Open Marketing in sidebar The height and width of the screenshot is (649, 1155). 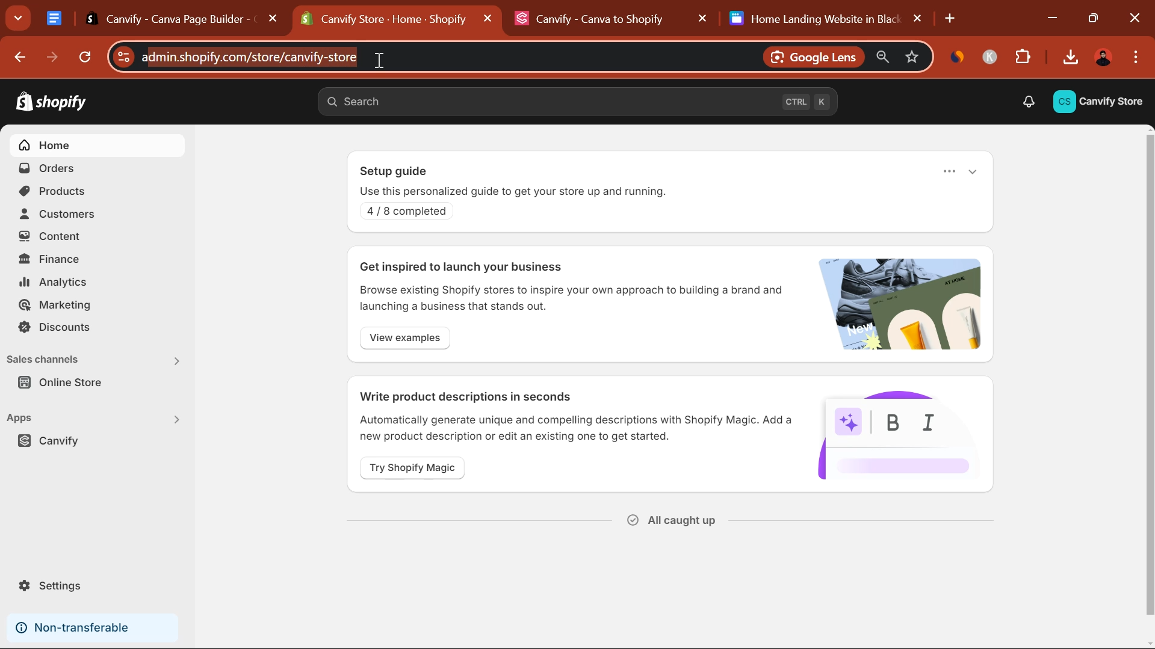(97, 305)
